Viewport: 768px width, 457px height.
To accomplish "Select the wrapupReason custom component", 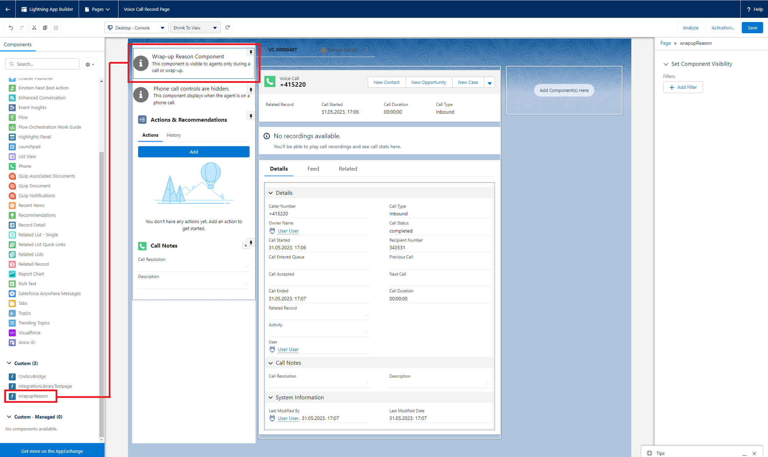I will 33,396.
